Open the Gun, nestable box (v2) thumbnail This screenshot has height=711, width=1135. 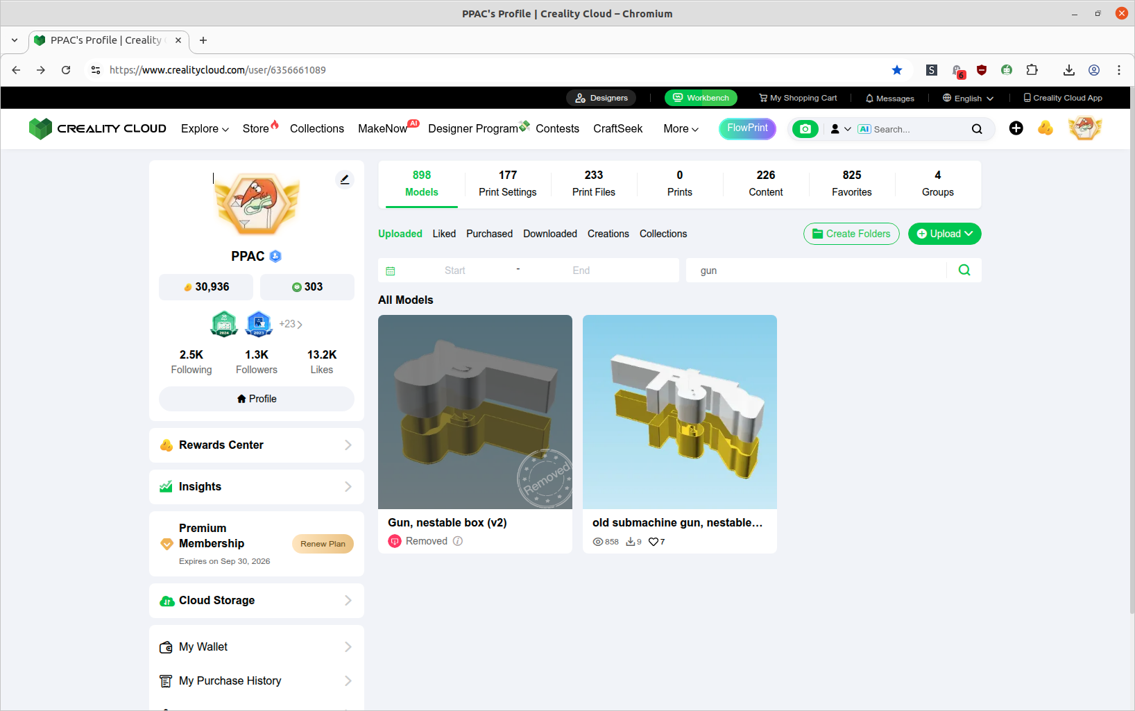475,412
